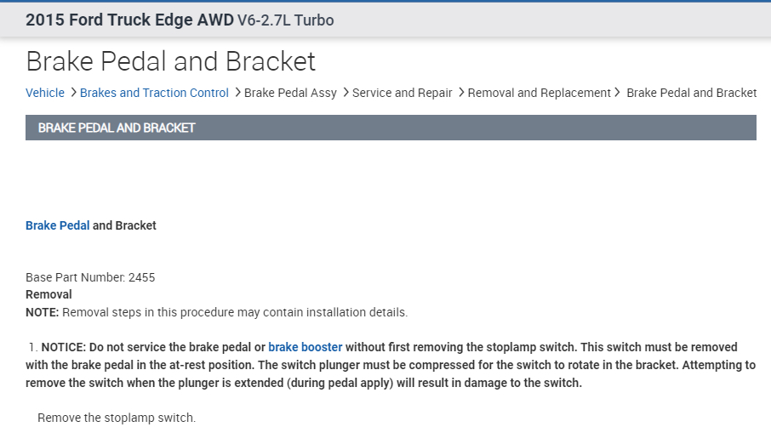Open the blue Brake Pedal link
Screen dimensions: 771x444
(x=57, y=225)
